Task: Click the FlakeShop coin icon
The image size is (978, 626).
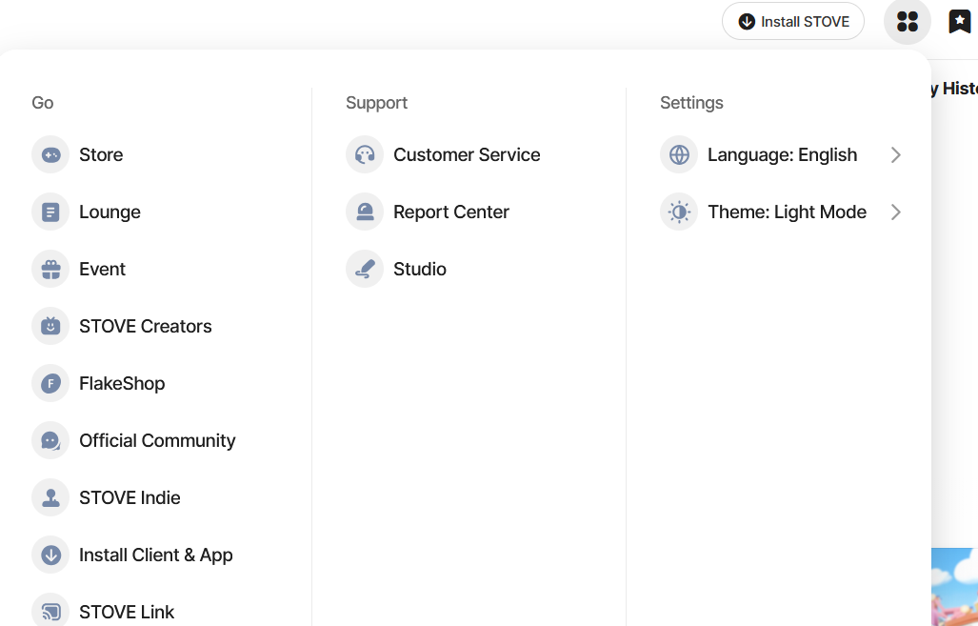Action: 50,383
